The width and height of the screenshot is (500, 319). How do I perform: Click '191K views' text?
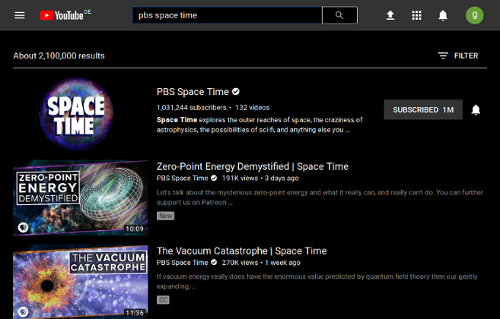(240, 178)
